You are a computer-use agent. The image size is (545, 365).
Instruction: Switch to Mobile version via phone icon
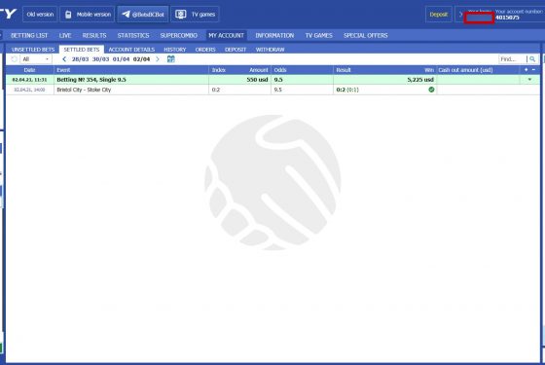[68, 15]
